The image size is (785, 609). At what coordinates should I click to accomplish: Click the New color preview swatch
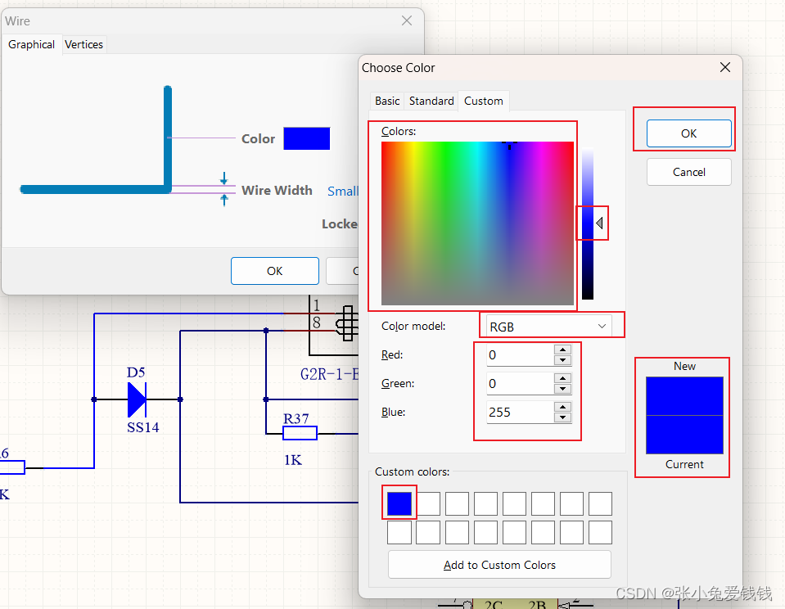[684, 395]
